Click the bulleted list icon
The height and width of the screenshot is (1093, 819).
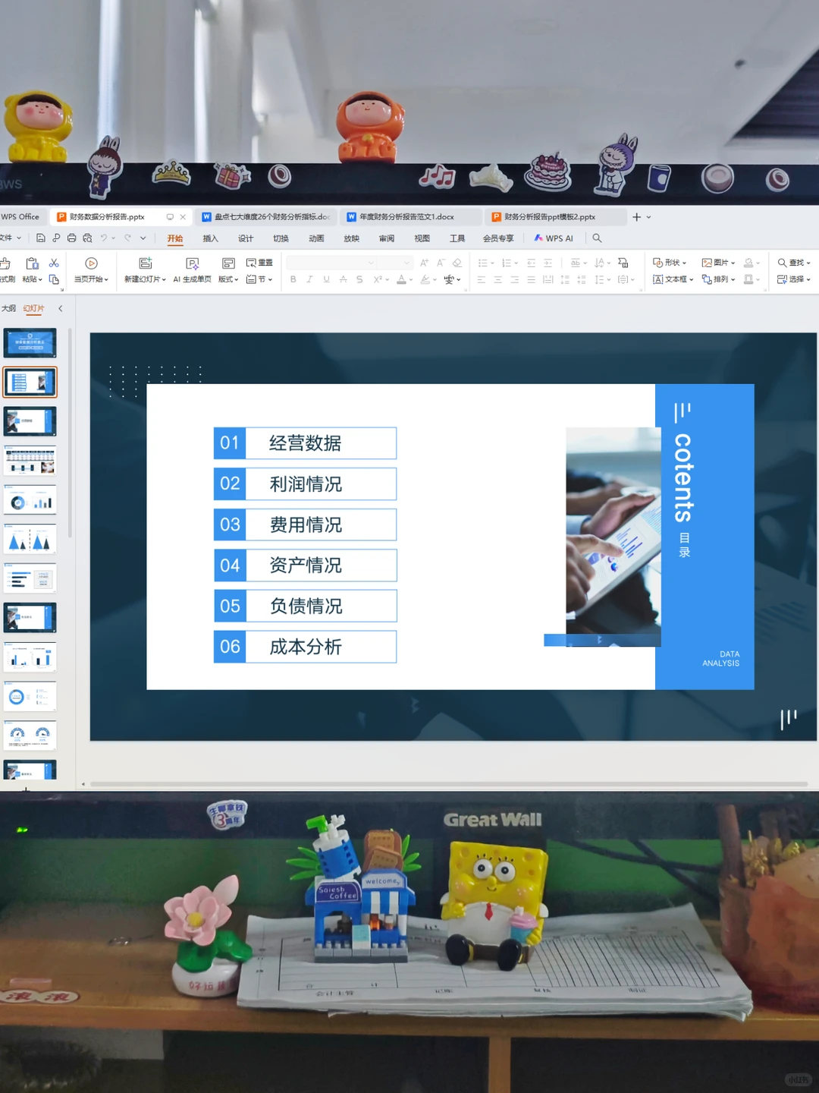[482, 263]
